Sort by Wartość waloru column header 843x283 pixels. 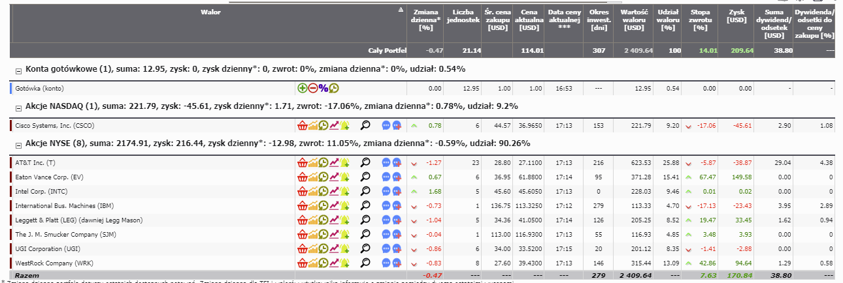(633, 20)
